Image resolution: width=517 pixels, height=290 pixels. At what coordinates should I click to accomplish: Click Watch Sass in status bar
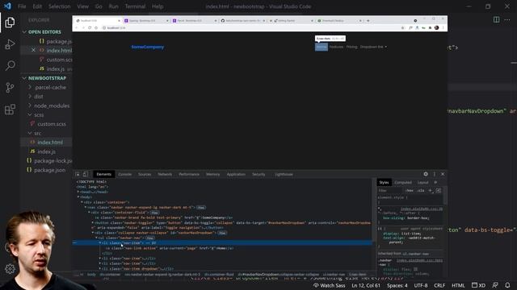pos(329,285)
